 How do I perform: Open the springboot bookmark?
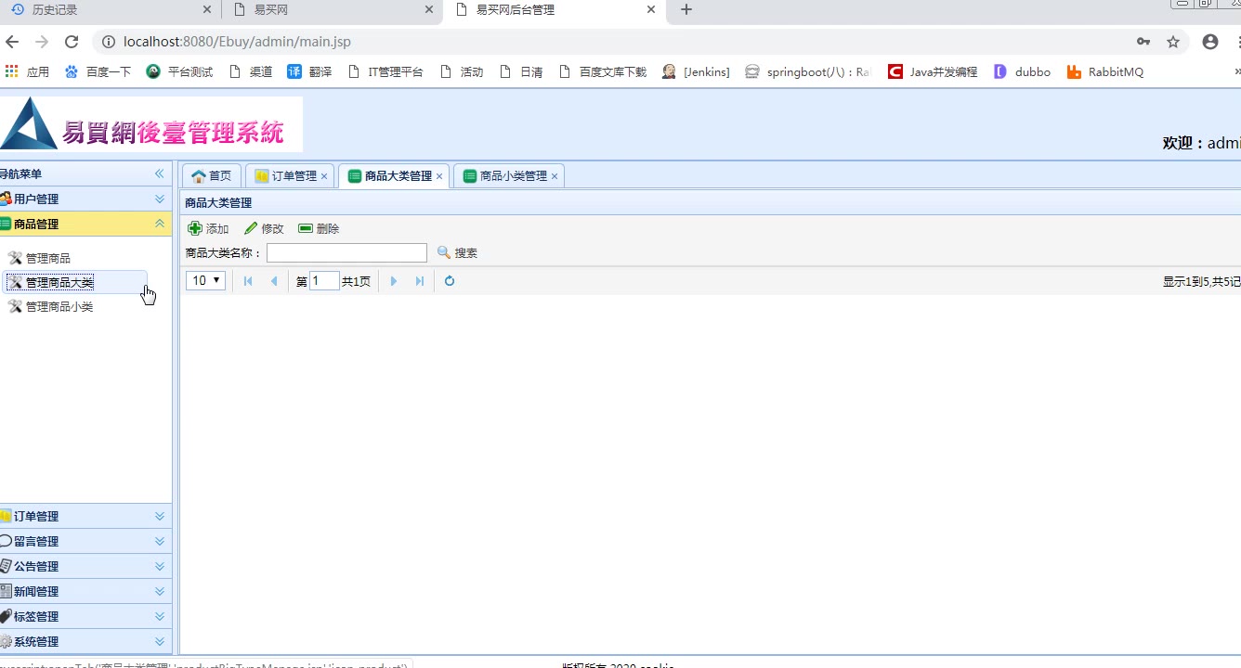(807, 71)
